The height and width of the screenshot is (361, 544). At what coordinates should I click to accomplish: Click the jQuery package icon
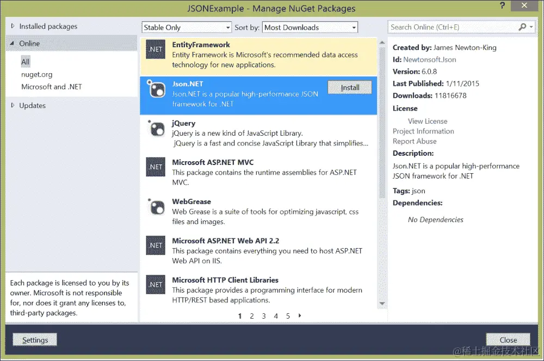156,129
